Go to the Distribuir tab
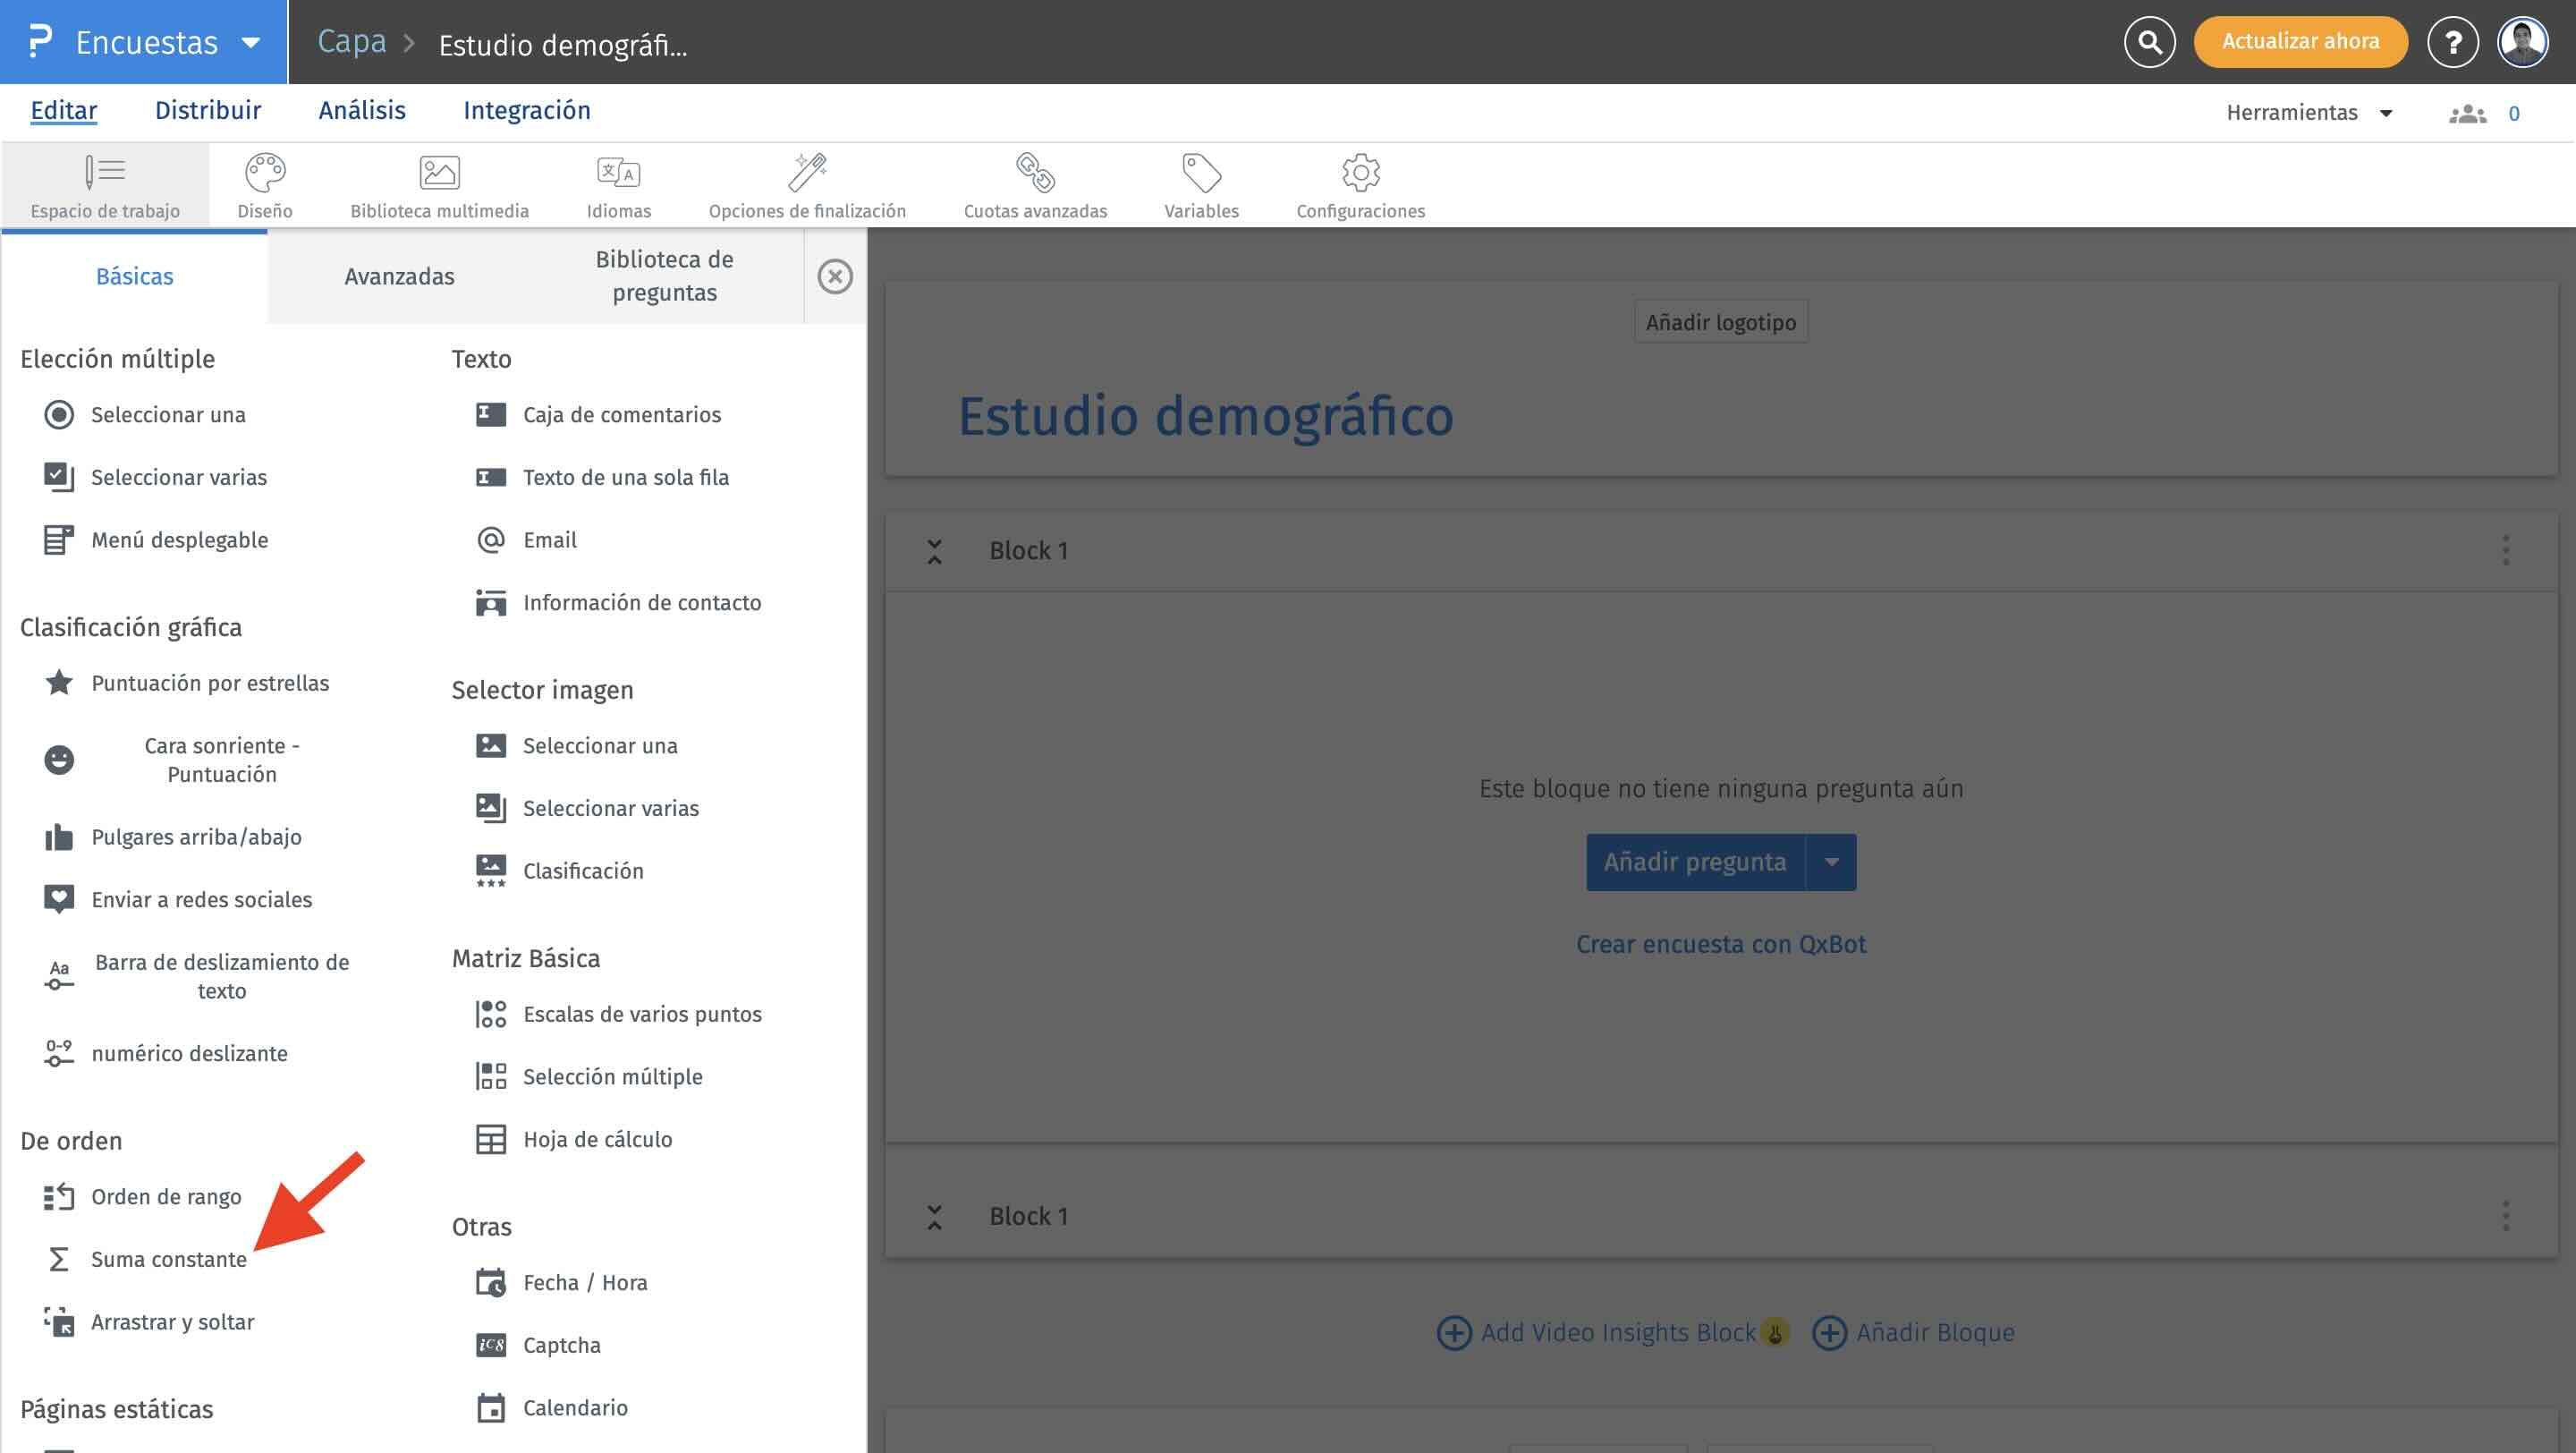Screen dimensions: 2576x1453 207,110
